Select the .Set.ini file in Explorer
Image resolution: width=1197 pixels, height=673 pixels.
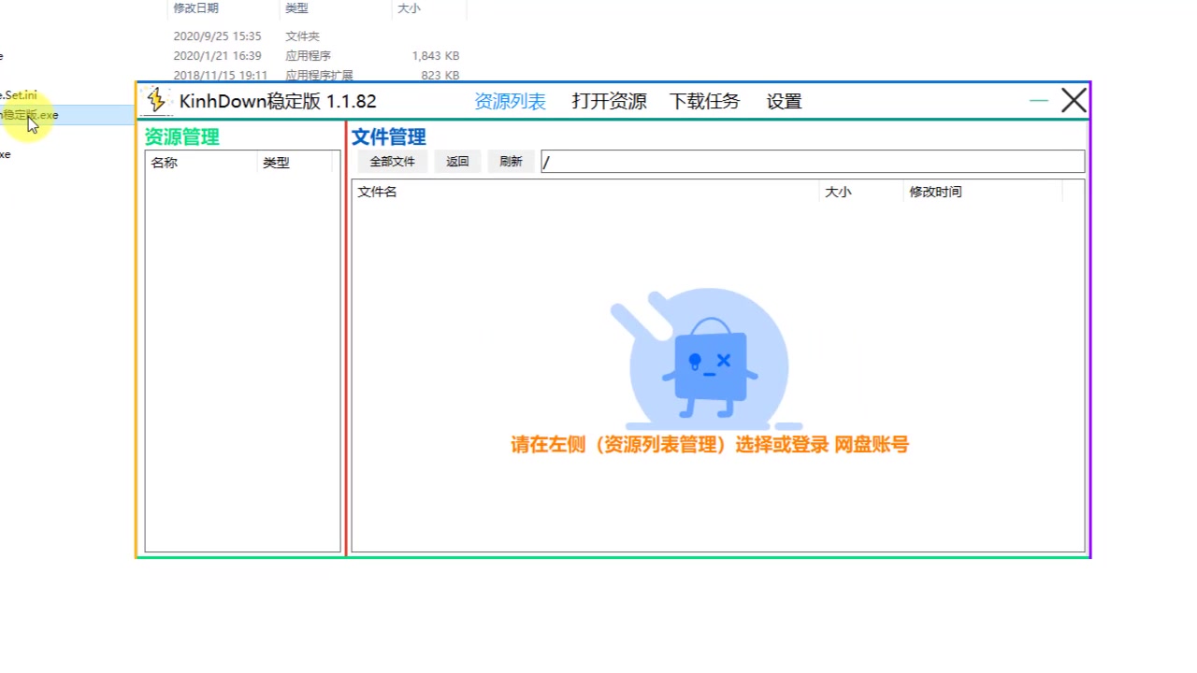click(x=19, y=95)
